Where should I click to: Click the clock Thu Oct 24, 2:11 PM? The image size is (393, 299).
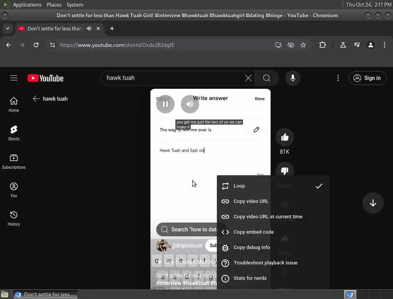[x=368, y=5]
